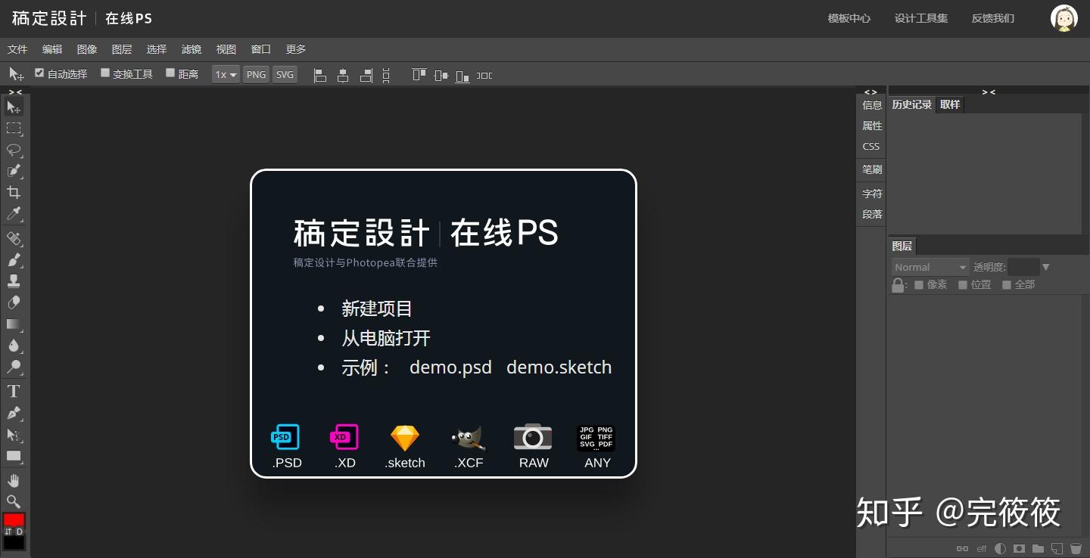Click the eff layer effects button
Viewport: 1090px width, 558px height.
tap(982, 548)
